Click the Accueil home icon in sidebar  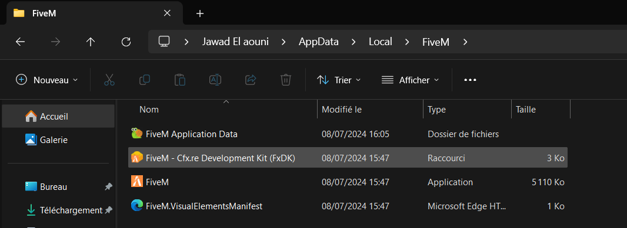click(x=31, y=117)
